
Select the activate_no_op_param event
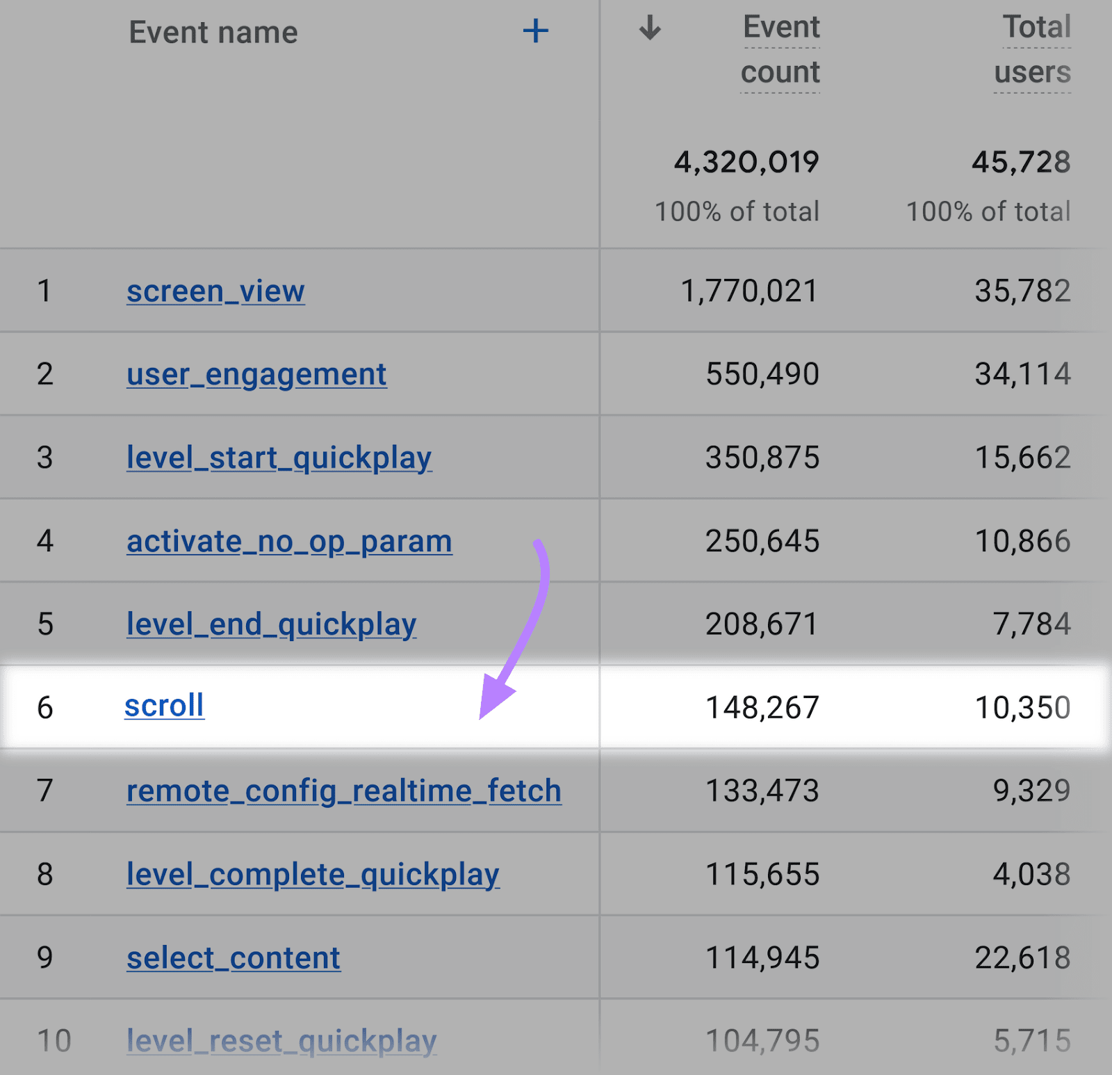click(288, 541)
